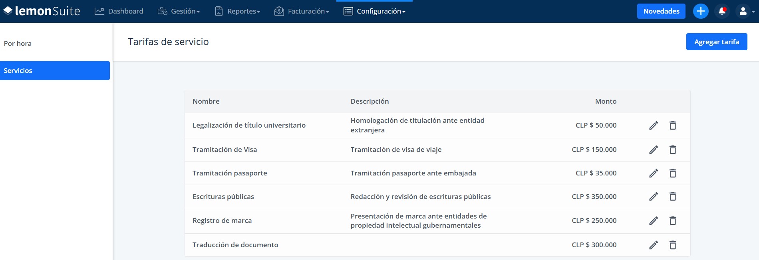Select the Servicios sidebar item

[55, 71]
